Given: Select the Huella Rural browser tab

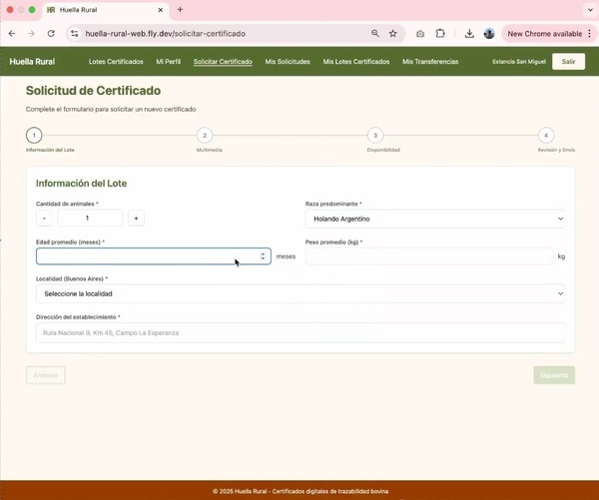Looking at the screenshot, I should (x=105, y=10).
